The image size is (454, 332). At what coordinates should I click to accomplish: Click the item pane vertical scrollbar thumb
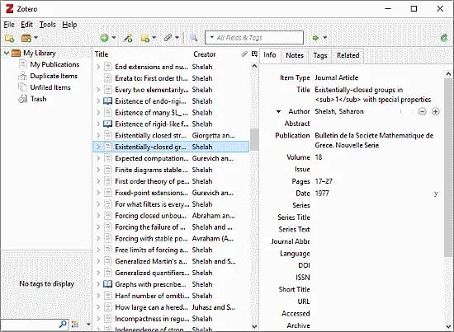[x=448, y=167]
